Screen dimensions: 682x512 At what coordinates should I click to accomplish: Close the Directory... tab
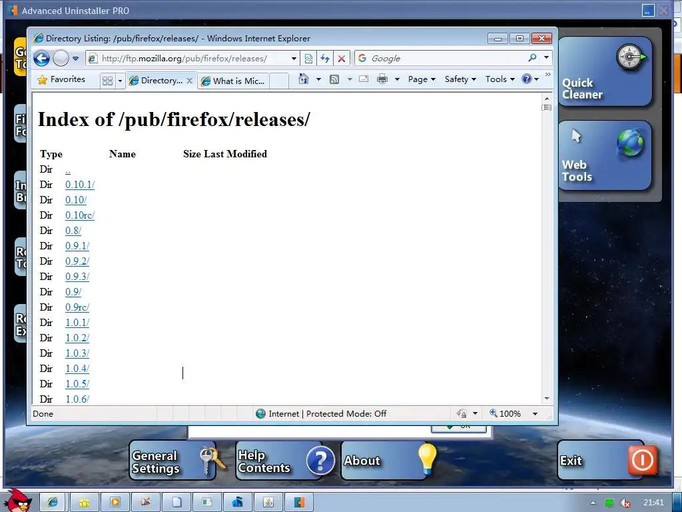[189, 81]
